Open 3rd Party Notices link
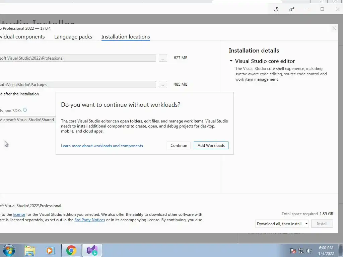The width and height of the screenshot is (343, 257). pyautogui.click(x=90, y=220)
